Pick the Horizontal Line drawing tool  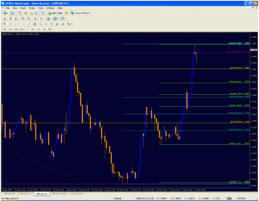pyautogui.click(x=23, y=24)
